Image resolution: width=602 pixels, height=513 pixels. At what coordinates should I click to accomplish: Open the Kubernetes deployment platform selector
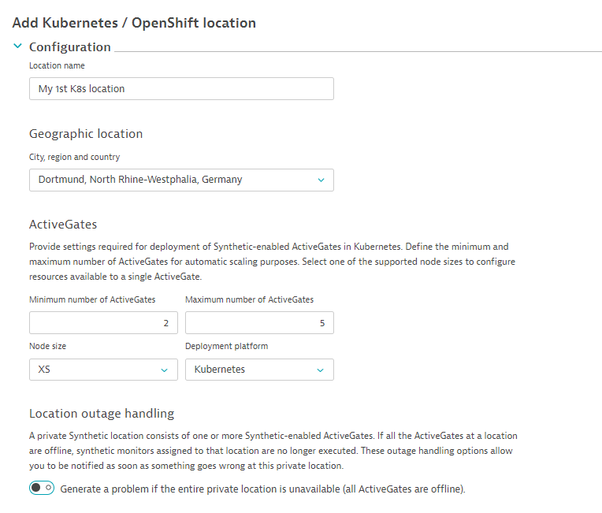coord(259,370)
